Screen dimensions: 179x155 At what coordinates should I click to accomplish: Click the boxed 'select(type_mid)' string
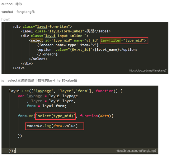click(55, 116)
